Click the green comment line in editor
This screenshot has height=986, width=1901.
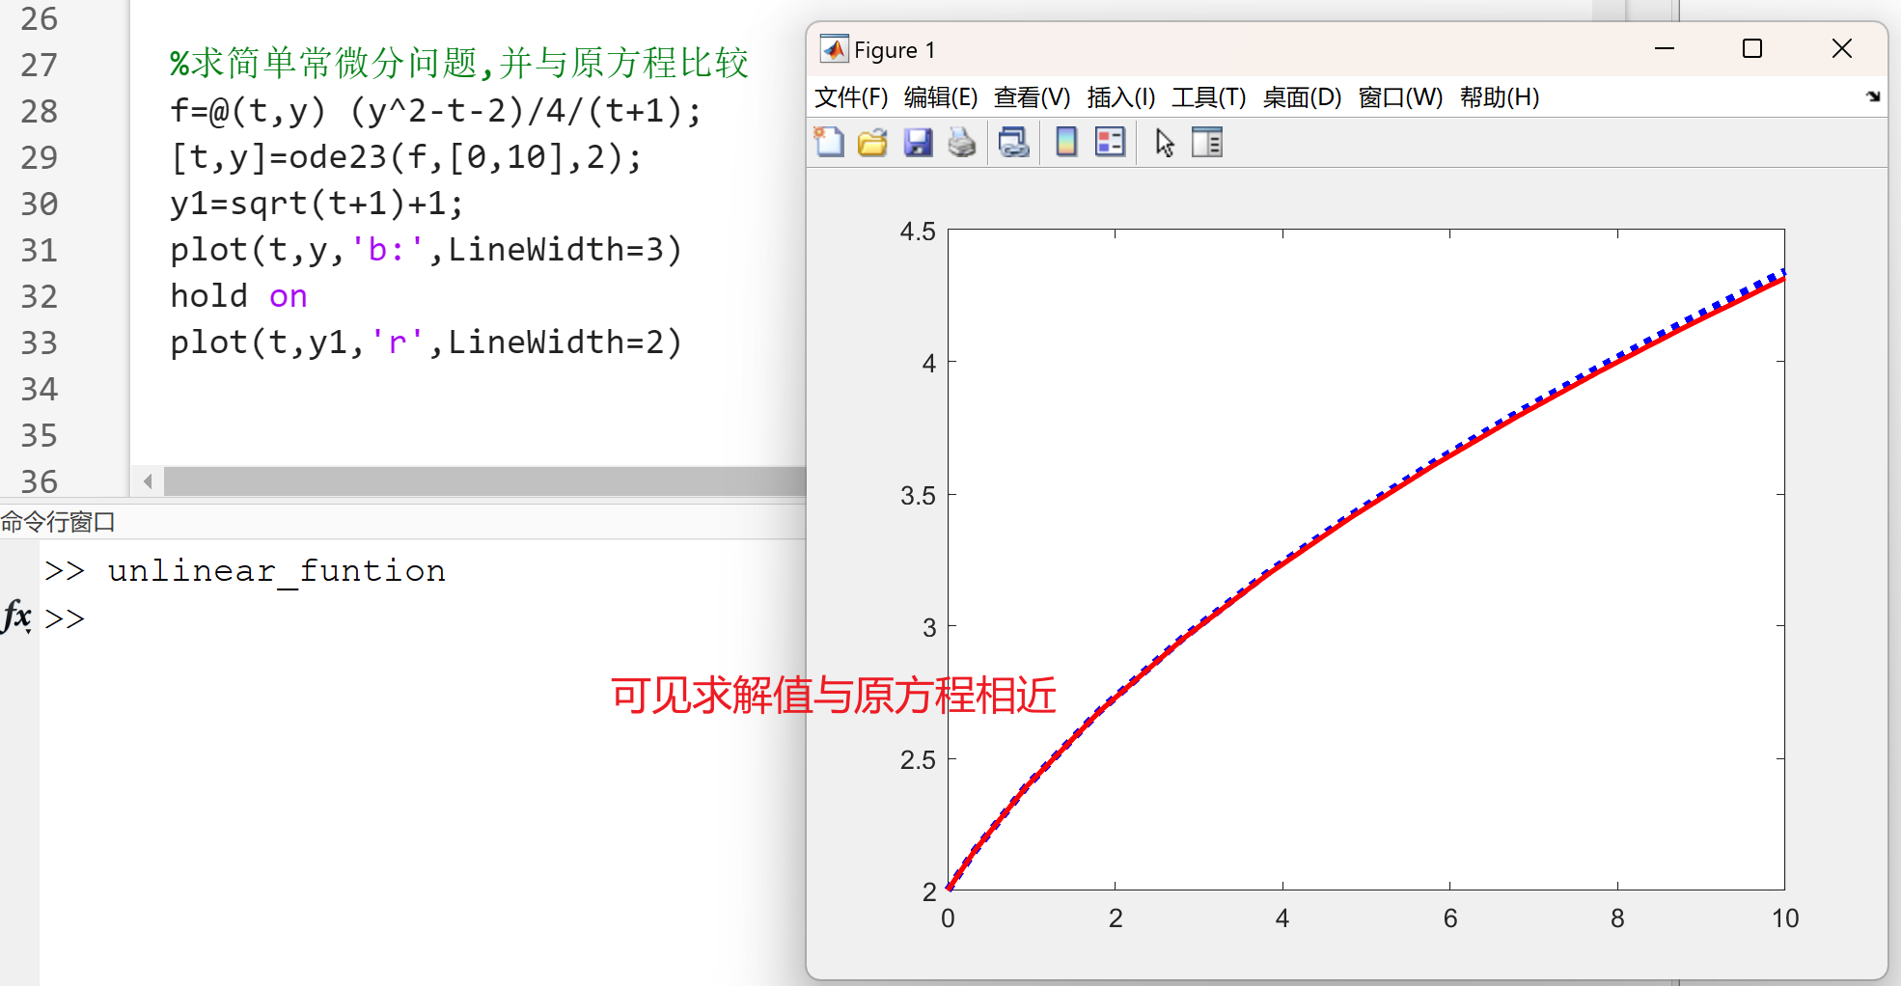coord(459,64)
